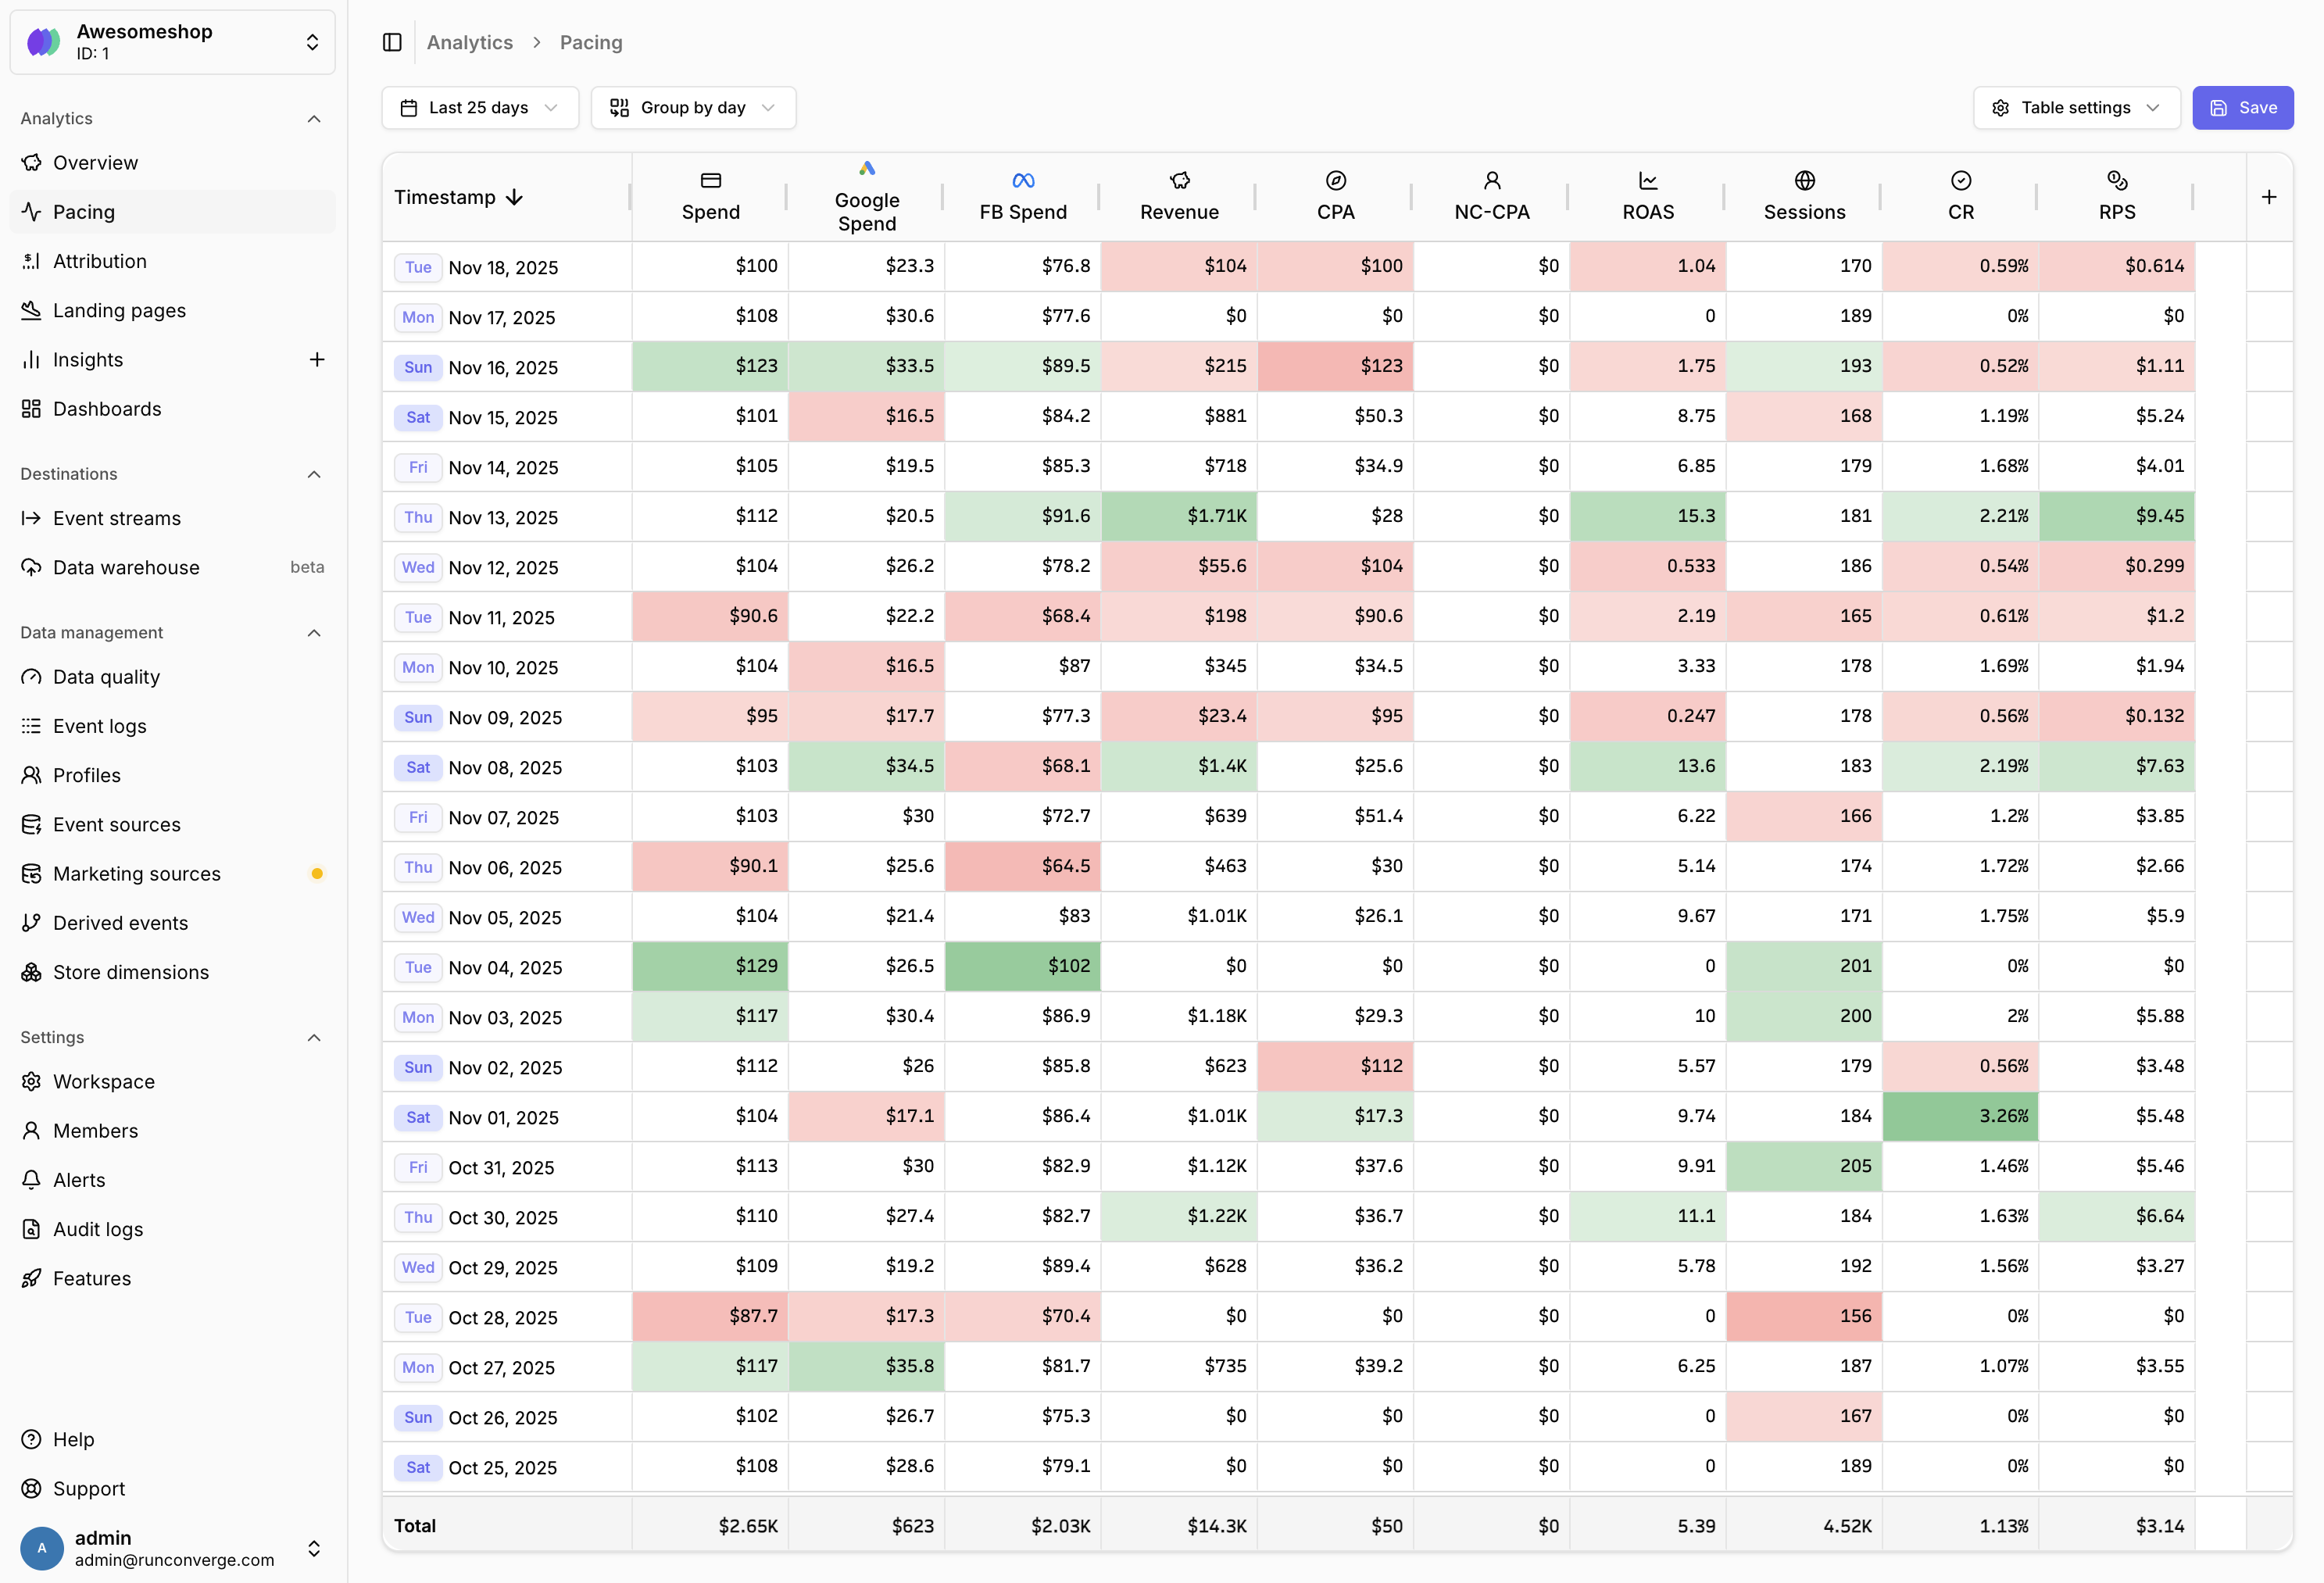Click the Google icon above Google Spend column

(x=866, y=168)
